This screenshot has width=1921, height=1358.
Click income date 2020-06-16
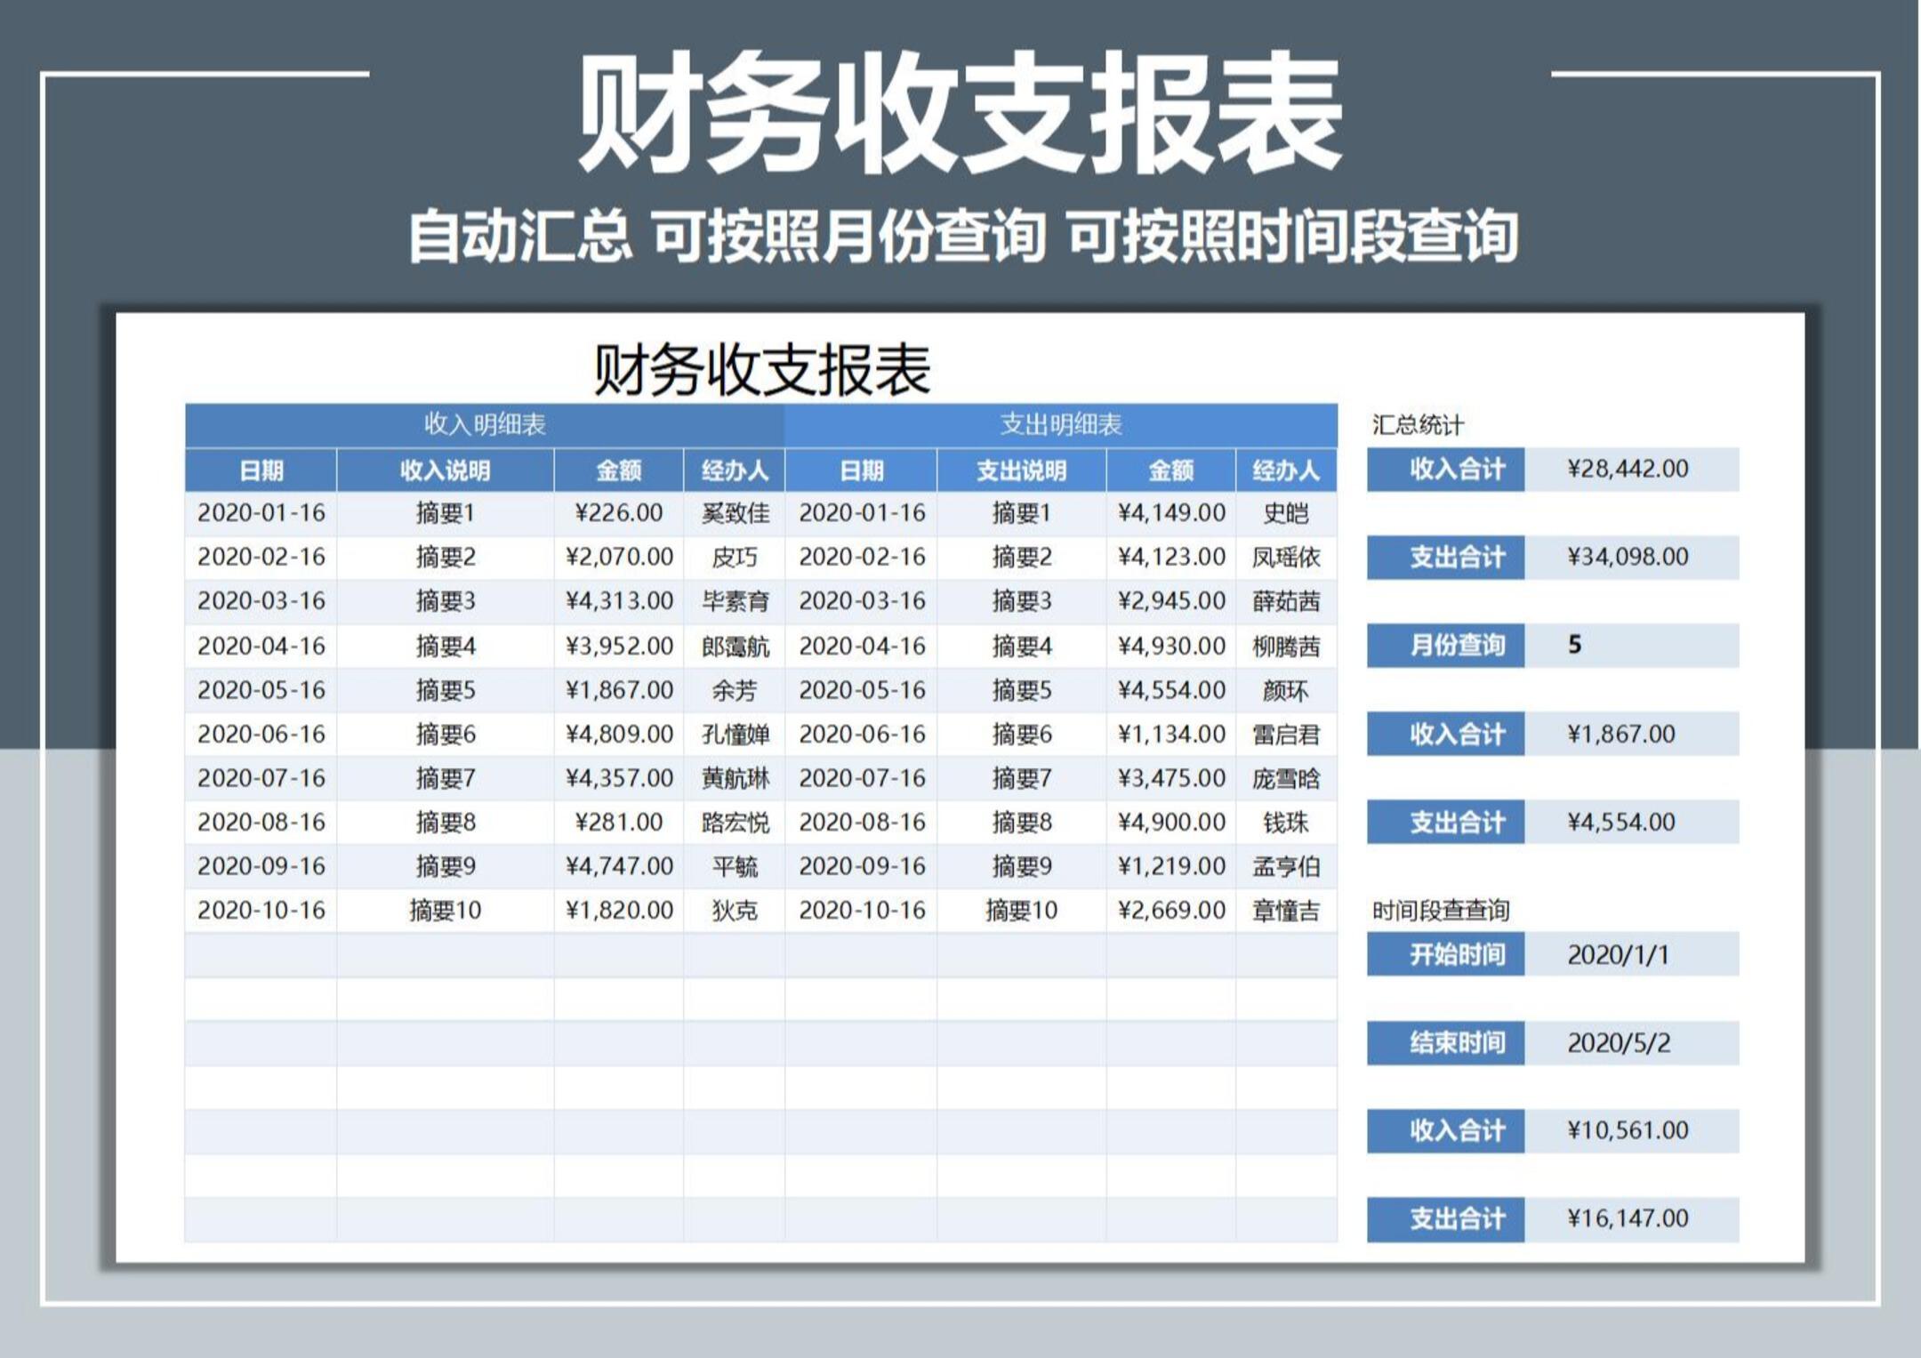pyautogui.click(x=261, y=734)
